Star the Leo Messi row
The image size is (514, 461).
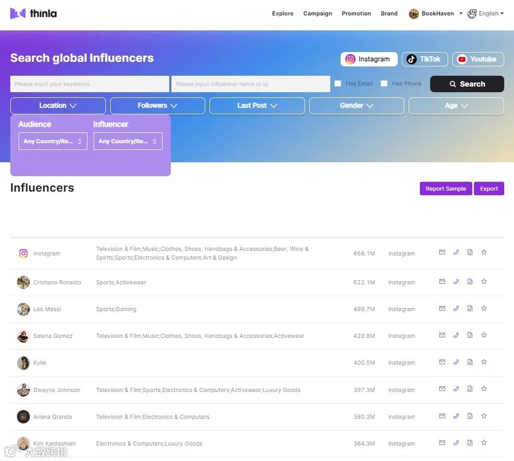click(484, 309)
